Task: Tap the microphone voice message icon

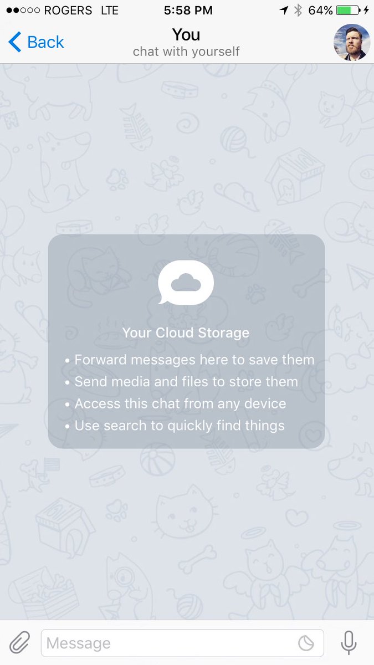Action: coord(349,643)
